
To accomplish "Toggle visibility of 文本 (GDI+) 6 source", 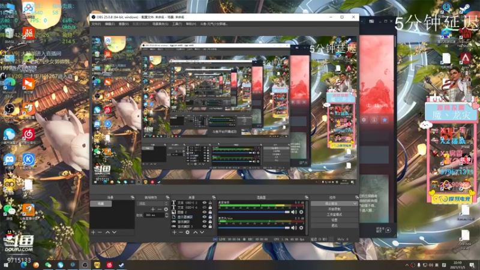I will [x=205, y=207].
